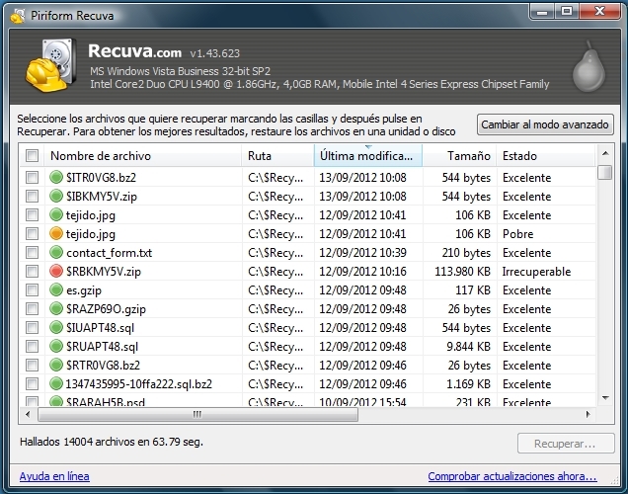Screen dimensions: 628x494
Task: Sort by Estado column header
Action: point(546,155)
